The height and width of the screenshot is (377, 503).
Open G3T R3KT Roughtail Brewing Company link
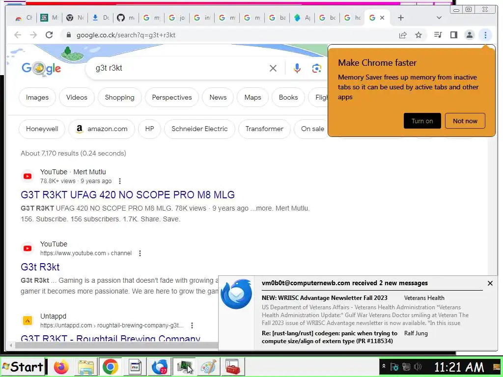[x=111, y=338]
